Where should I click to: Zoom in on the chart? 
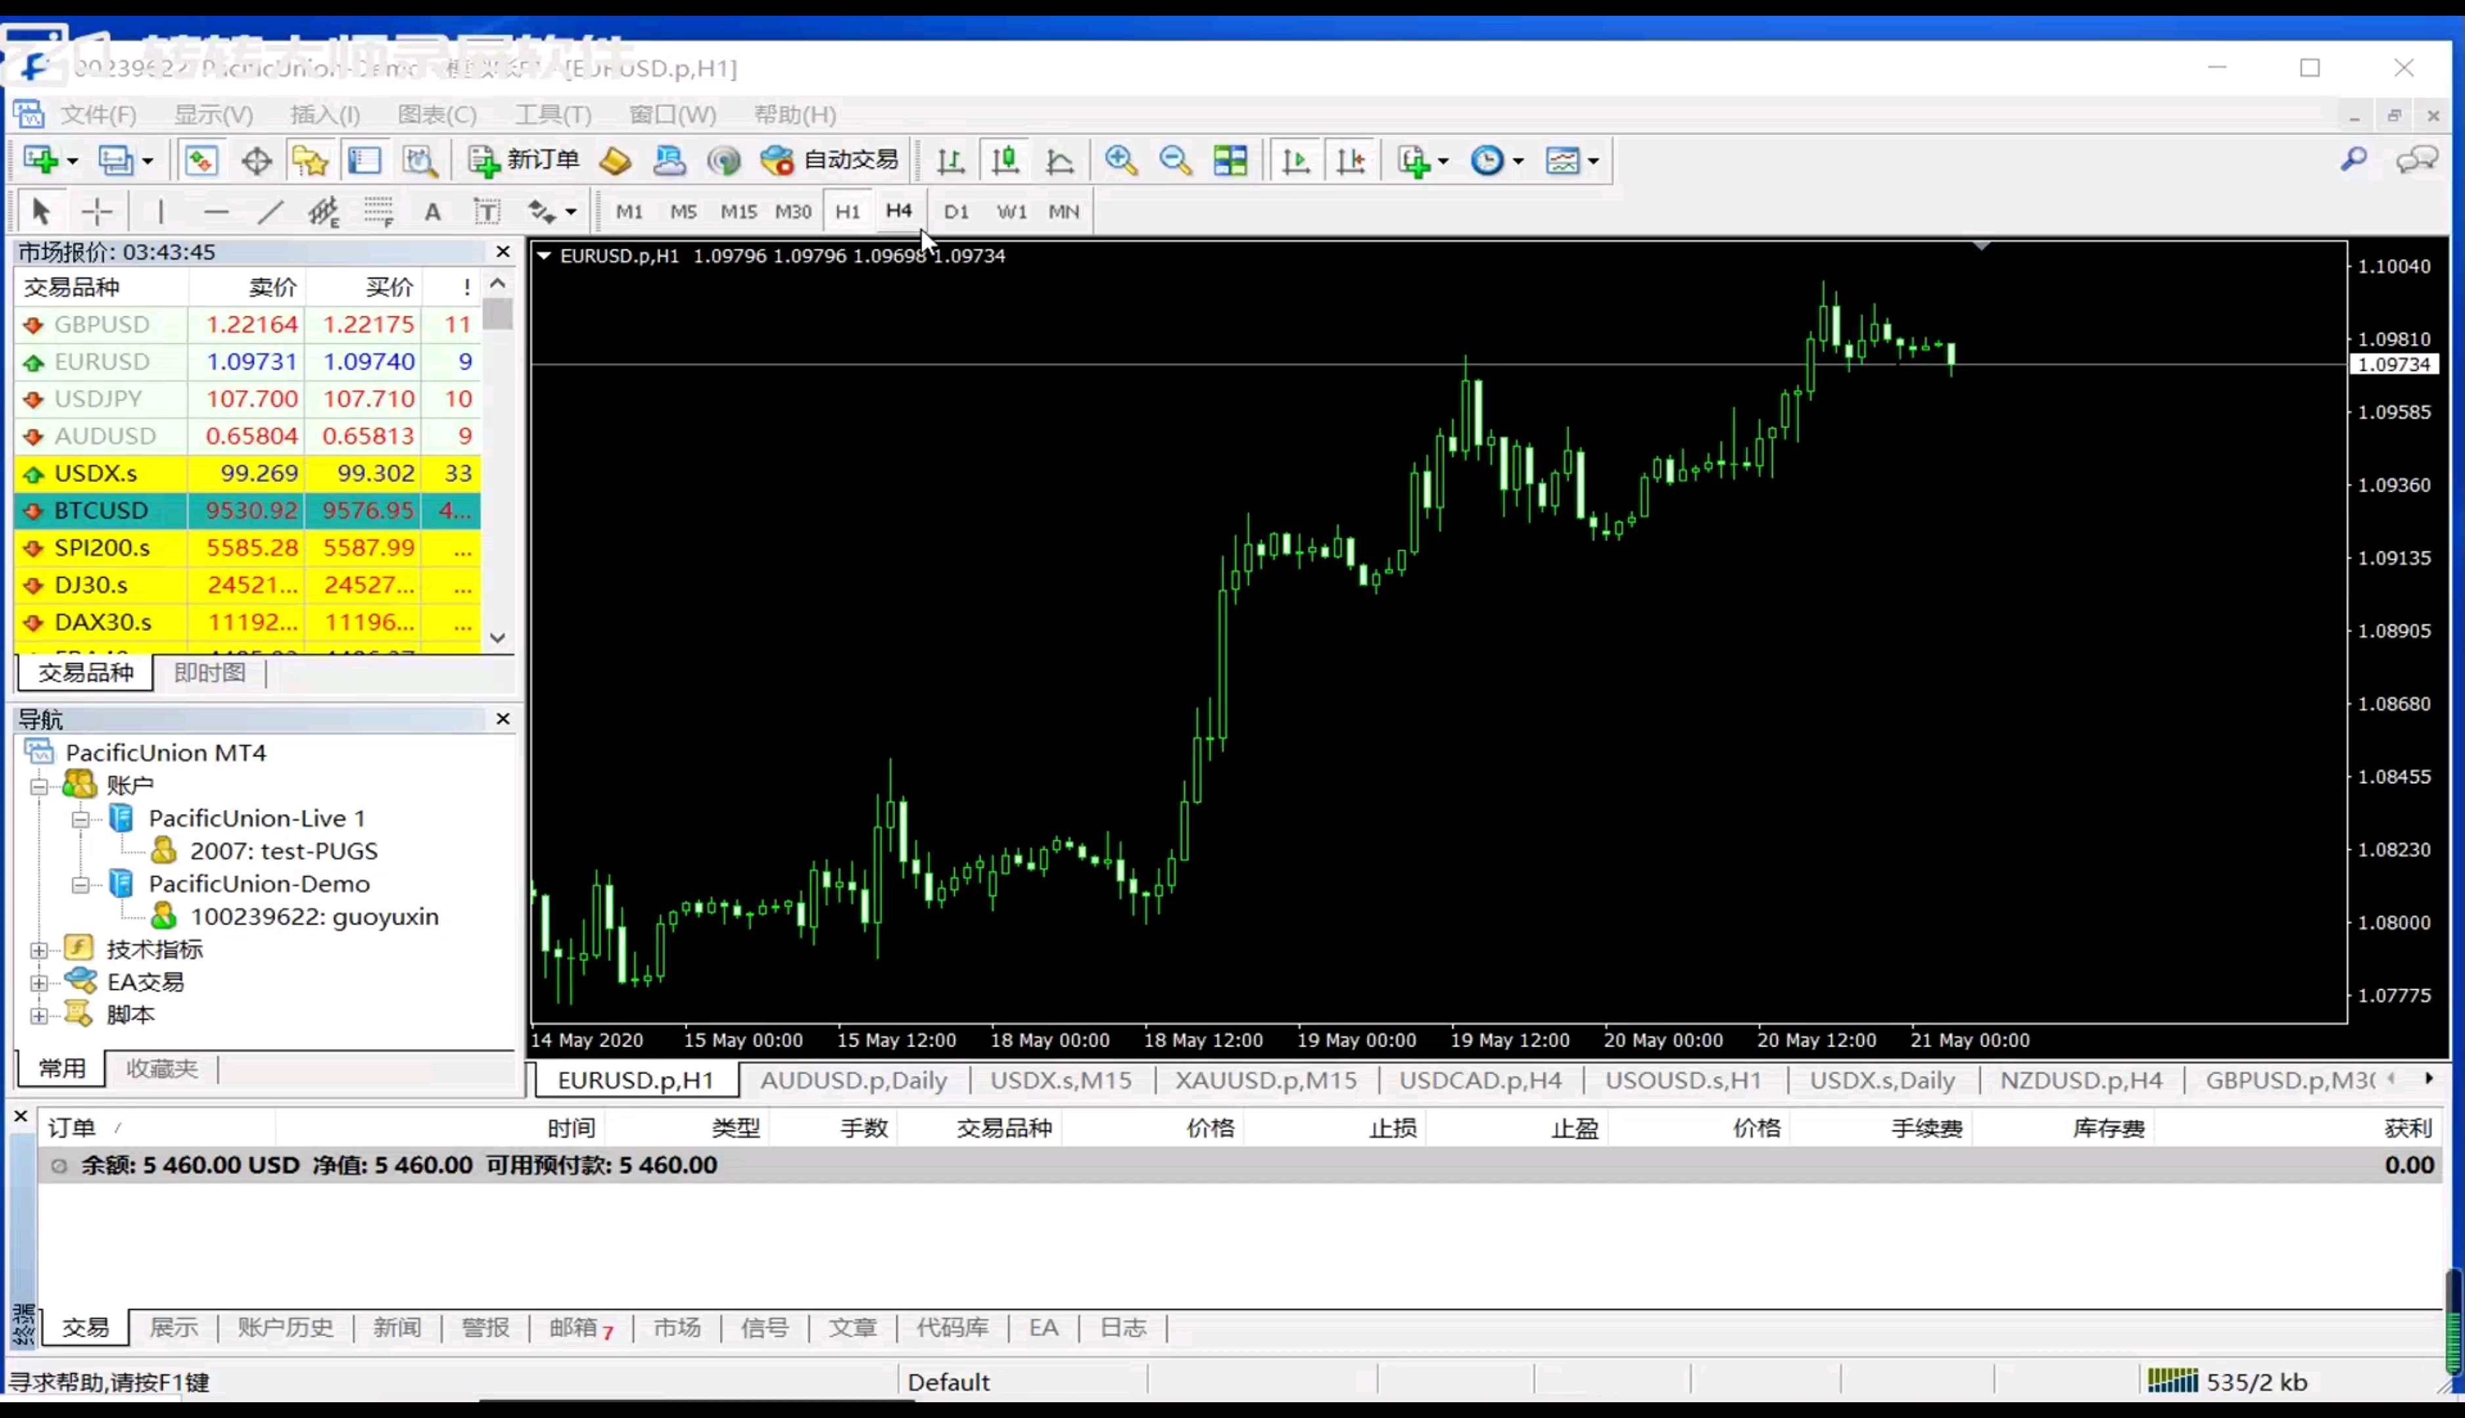[1120, 161]
